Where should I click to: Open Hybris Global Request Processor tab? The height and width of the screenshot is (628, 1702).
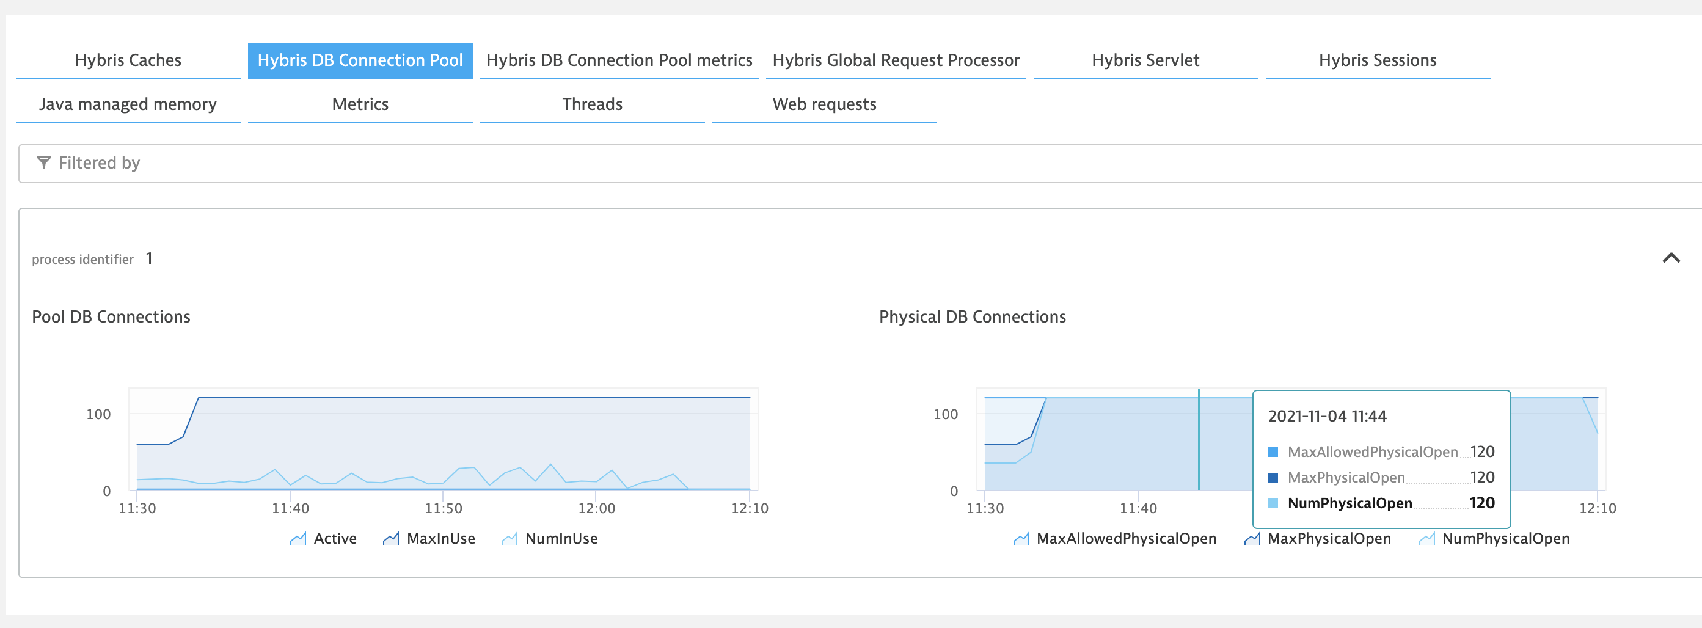(896, 60)
